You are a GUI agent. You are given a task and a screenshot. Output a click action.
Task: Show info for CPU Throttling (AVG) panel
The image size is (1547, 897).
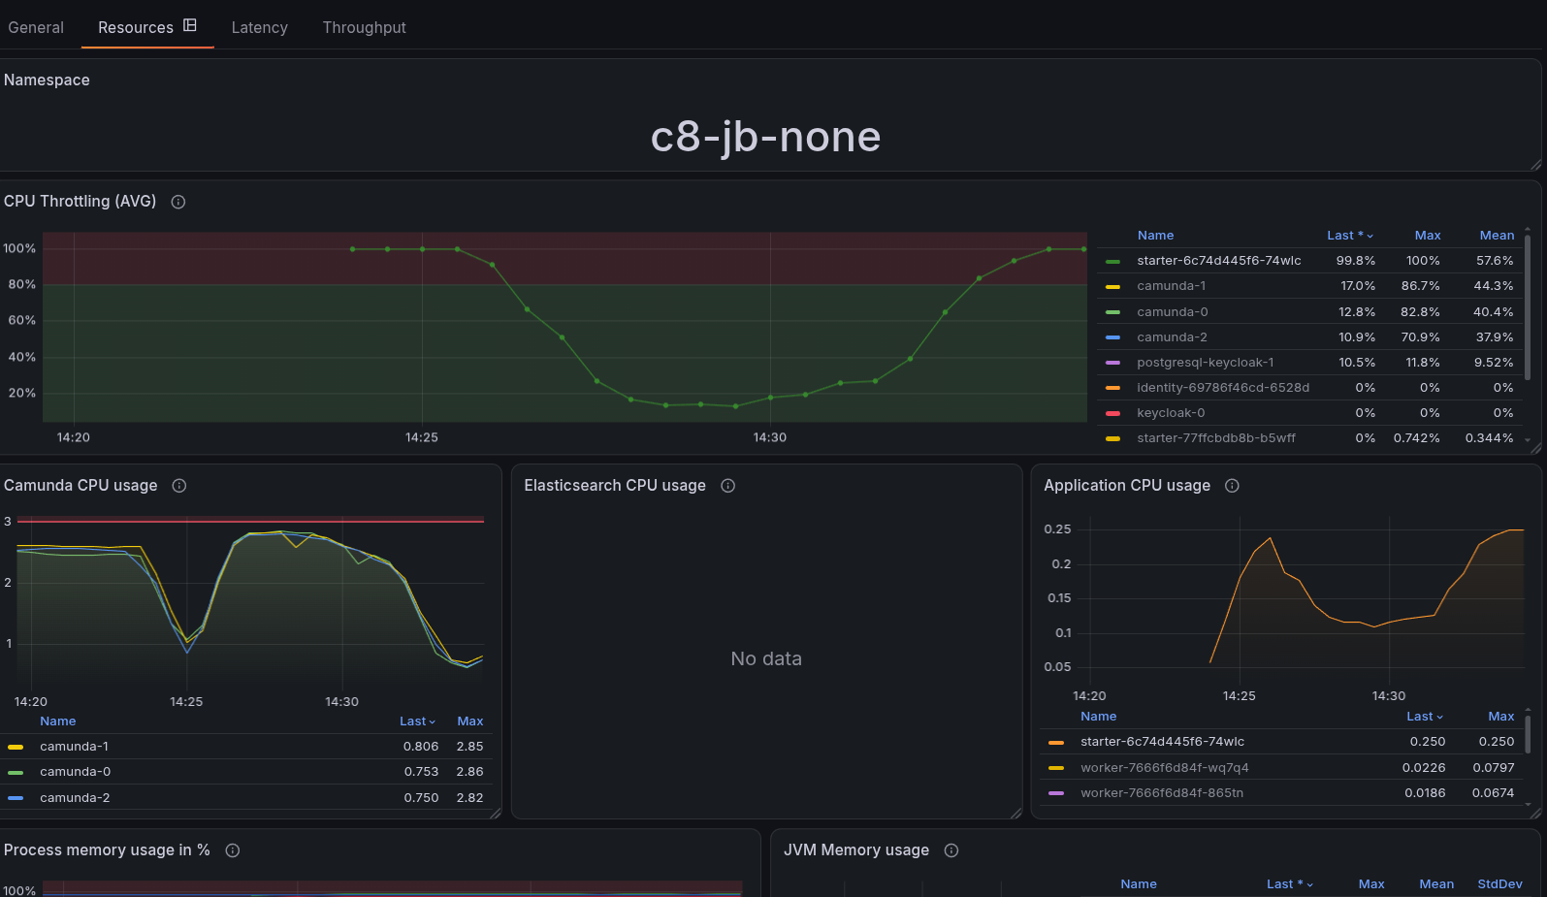178,202
